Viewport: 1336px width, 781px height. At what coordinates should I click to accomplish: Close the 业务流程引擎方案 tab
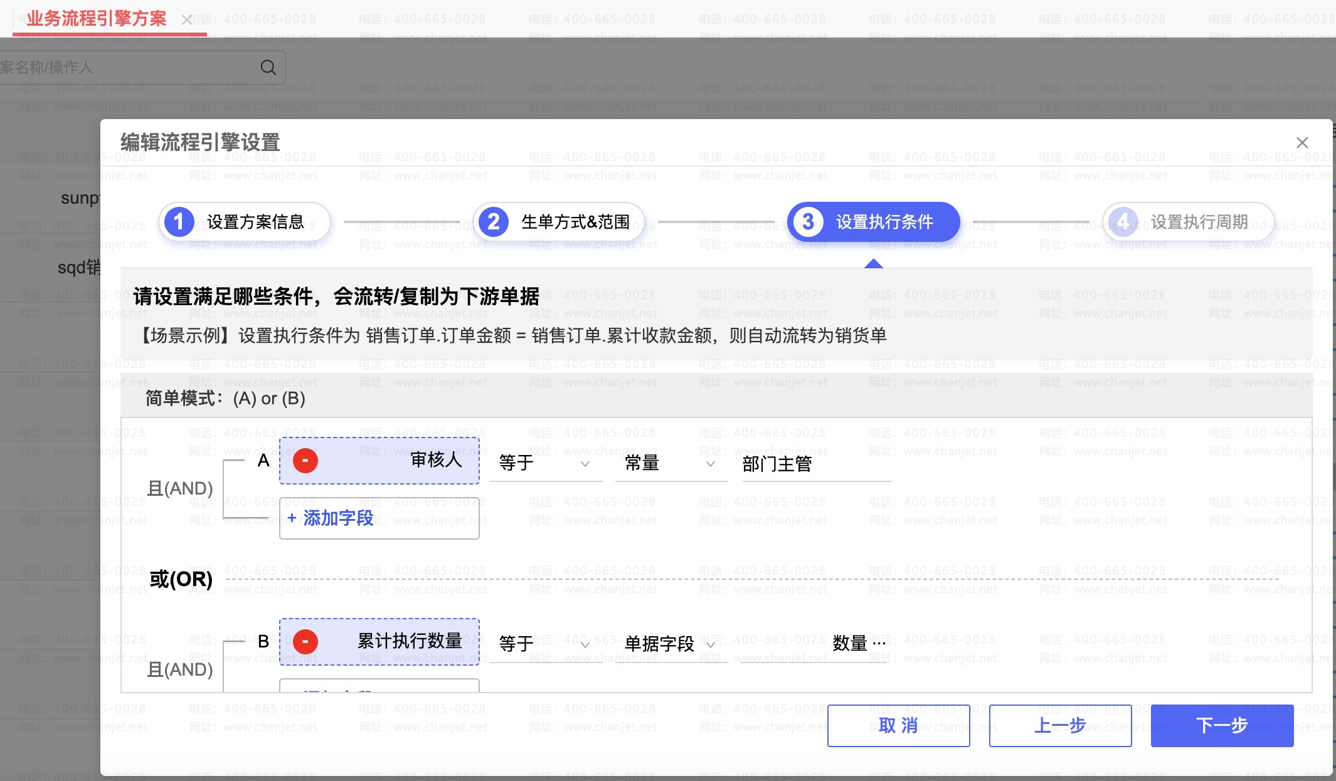coord(187,19)
